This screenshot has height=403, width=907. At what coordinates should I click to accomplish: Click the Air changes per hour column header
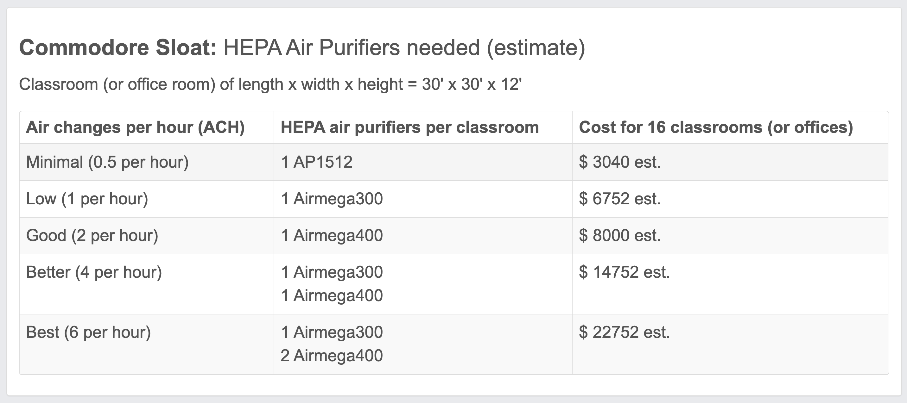pos(135,127)
